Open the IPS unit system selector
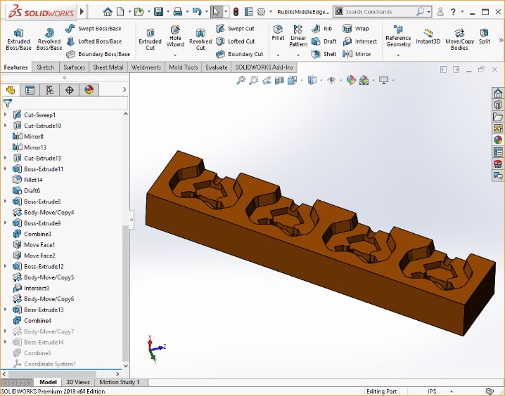The width and height of the screenshot is (505, 396). (432, 392)
